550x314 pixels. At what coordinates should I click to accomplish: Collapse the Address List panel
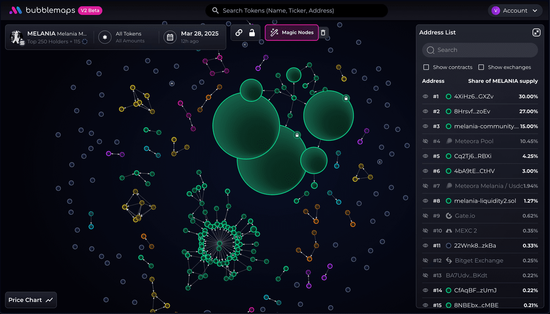click(536, 32)
